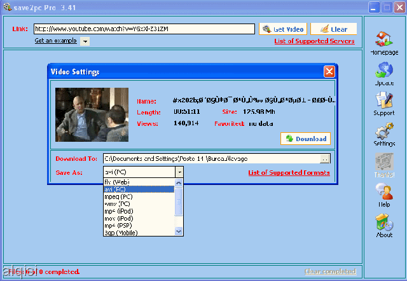
Task: Click the Get an example link
Action: [55, 41]
